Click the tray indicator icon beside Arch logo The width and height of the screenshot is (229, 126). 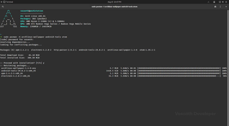pos(214,2)
